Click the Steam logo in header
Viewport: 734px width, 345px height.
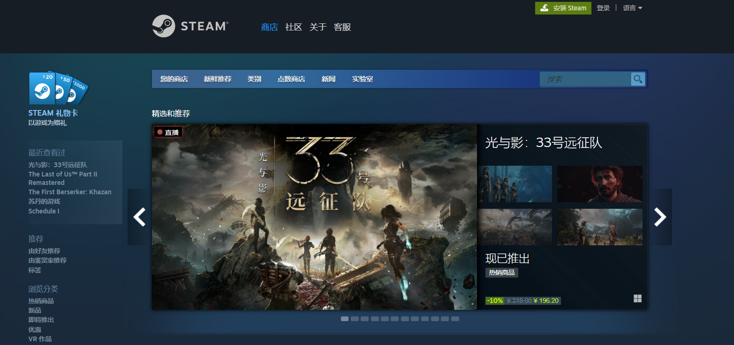[x=190, y=26]
